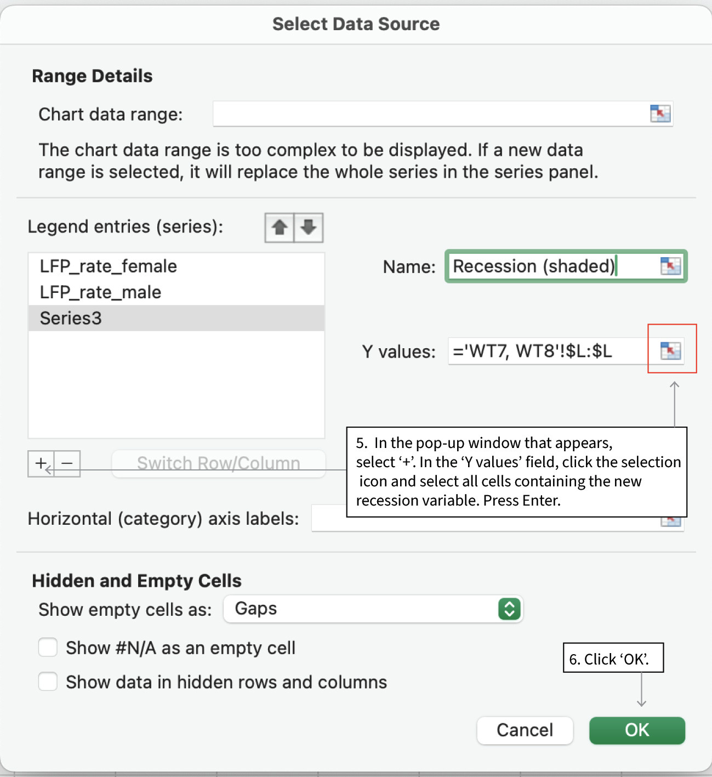Screen dimensions: 712x777
Task: Select LFP_rate_male in the series list
Action: [x=101, y=292]
